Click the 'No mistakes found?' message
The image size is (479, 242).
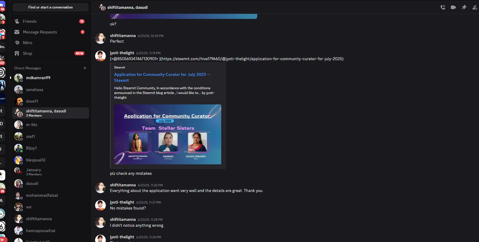[x=128, y=208]
